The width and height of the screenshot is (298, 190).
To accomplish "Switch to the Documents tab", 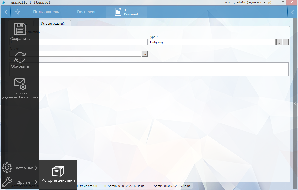I will 87,12.
